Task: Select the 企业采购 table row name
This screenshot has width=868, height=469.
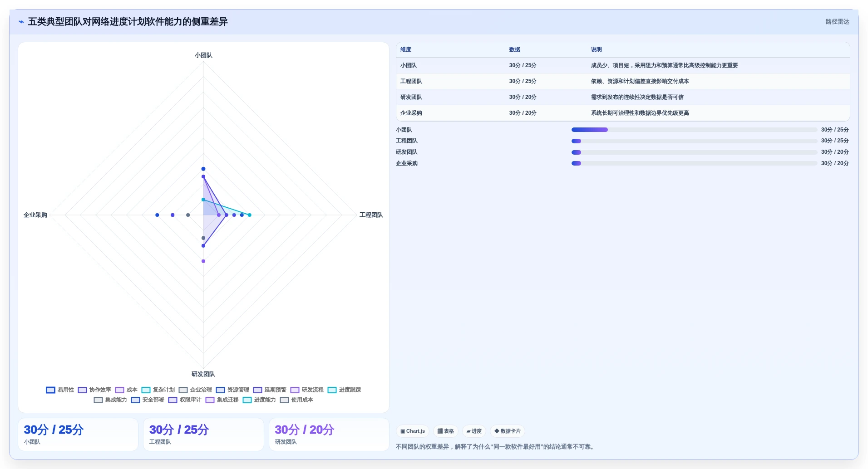Action: pos(411,113)
